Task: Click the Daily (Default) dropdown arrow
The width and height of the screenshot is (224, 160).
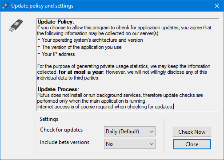Action: [152, 132]
